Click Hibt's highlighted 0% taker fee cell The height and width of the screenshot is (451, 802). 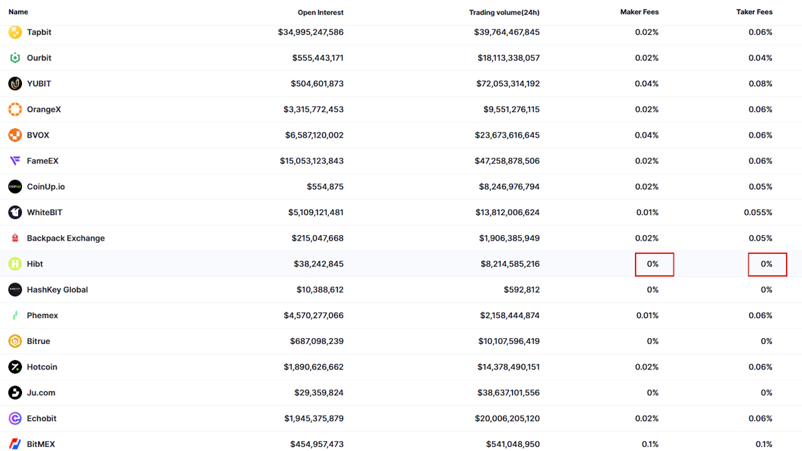pos(767,265)
